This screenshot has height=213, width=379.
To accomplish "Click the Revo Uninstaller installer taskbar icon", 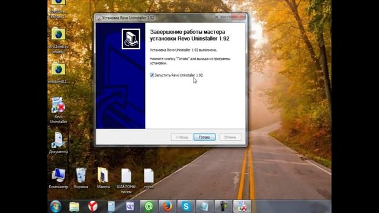I will (x=242, y=206).
